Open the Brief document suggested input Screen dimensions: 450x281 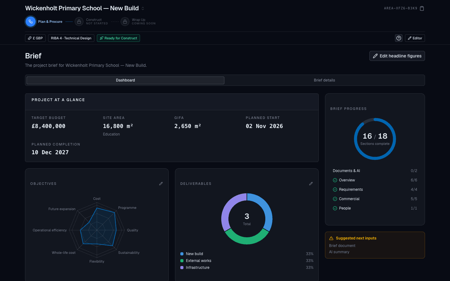342,246
